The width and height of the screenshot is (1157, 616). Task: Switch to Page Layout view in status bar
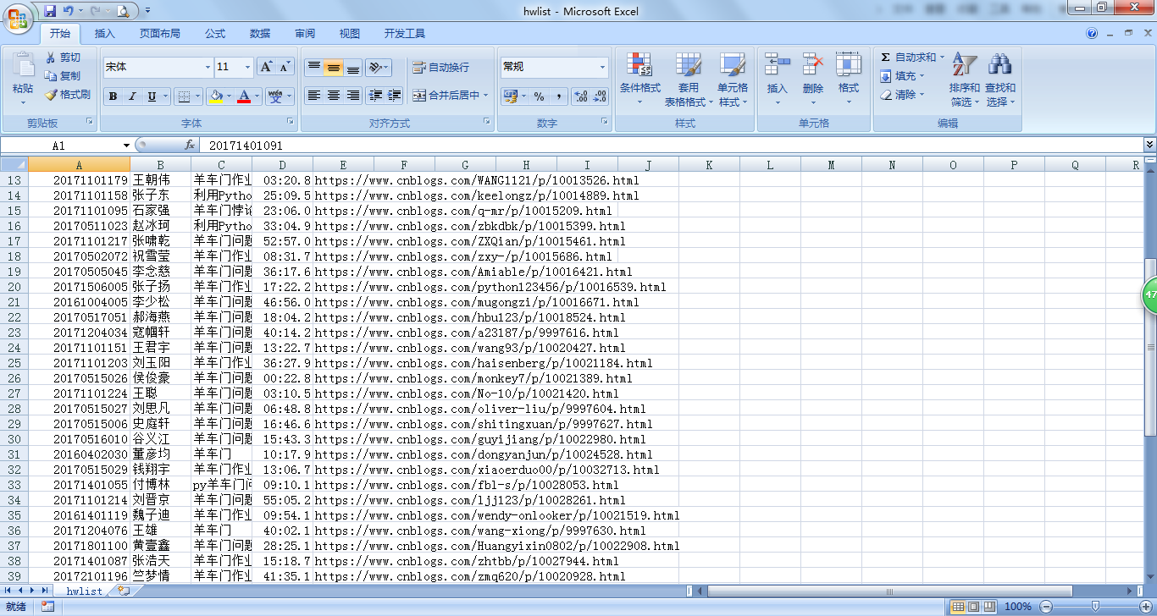(x=975, y=607)
